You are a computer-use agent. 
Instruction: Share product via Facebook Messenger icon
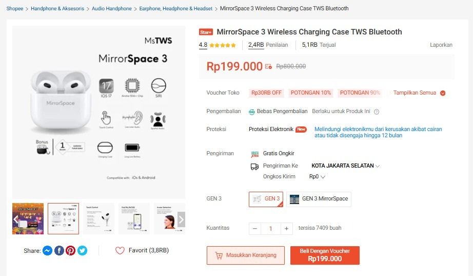(x=47, y=251)
